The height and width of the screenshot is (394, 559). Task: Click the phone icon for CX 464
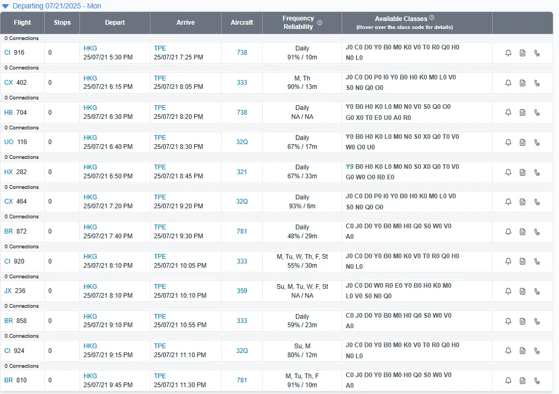(x=537, y=202)
